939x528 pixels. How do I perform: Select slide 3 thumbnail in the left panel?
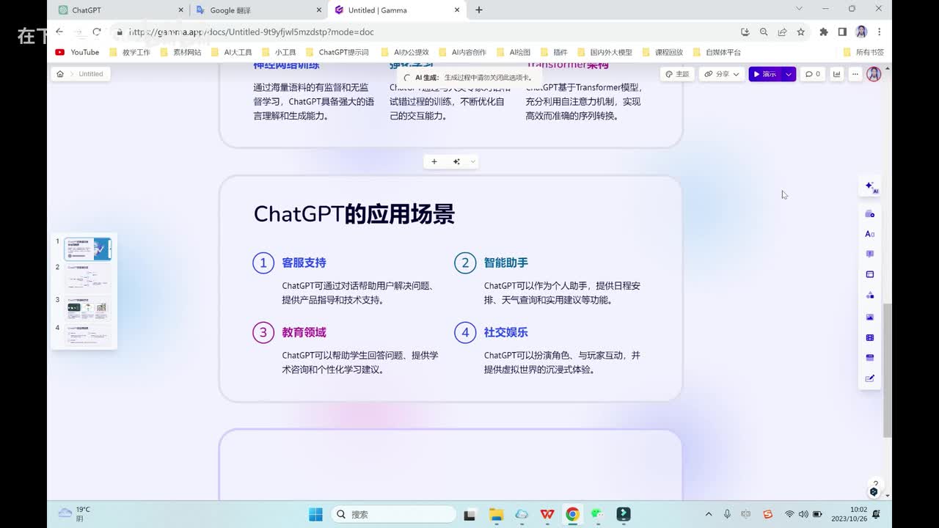point(88,308)
